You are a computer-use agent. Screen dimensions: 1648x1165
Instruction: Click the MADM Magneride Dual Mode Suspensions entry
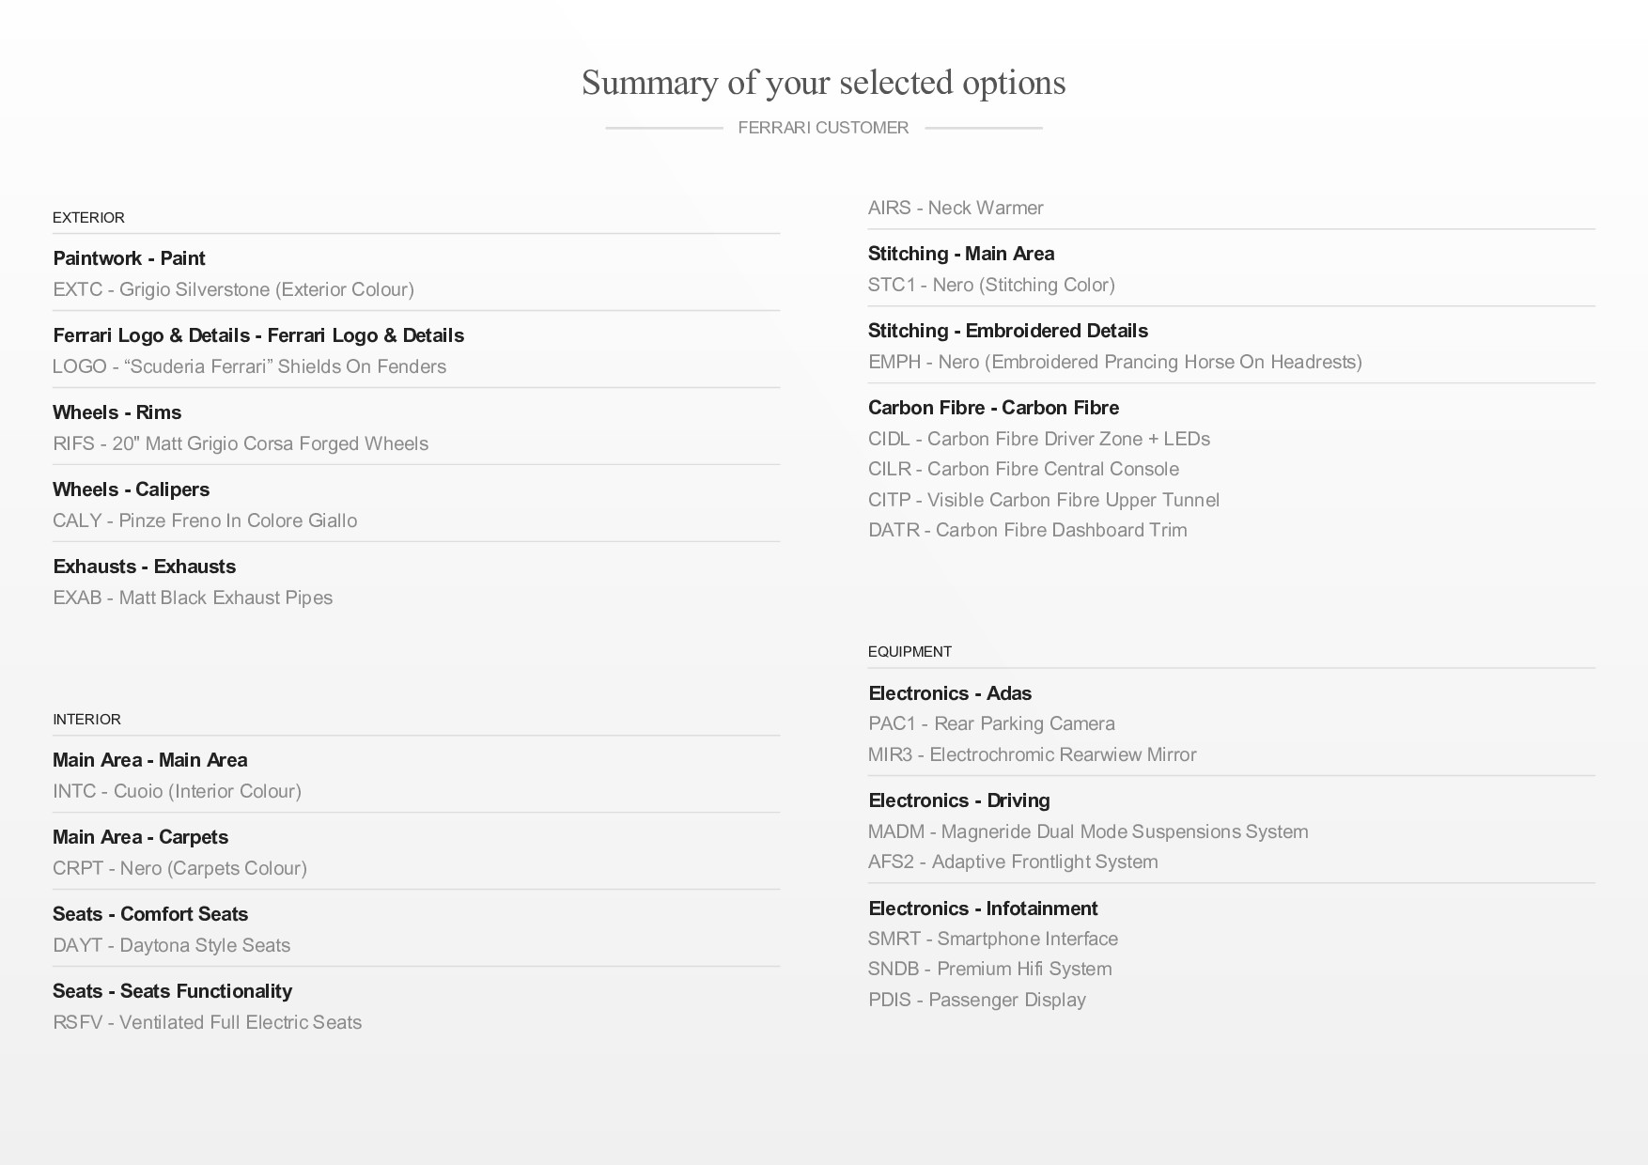click(1088, 831)
